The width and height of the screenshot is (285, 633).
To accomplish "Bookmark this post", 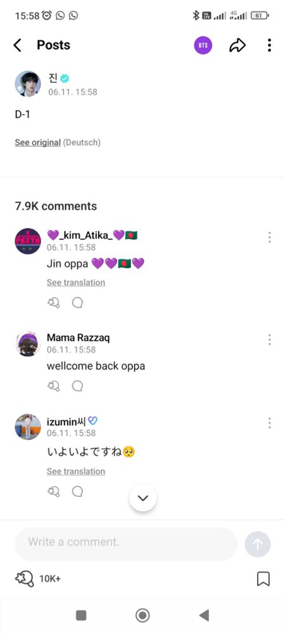I will pos(263,579).
